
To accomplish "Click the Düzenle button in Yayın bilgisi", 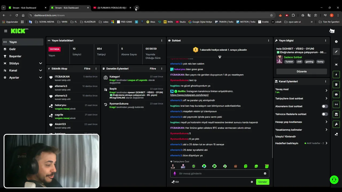I will (x=302, y=71).
